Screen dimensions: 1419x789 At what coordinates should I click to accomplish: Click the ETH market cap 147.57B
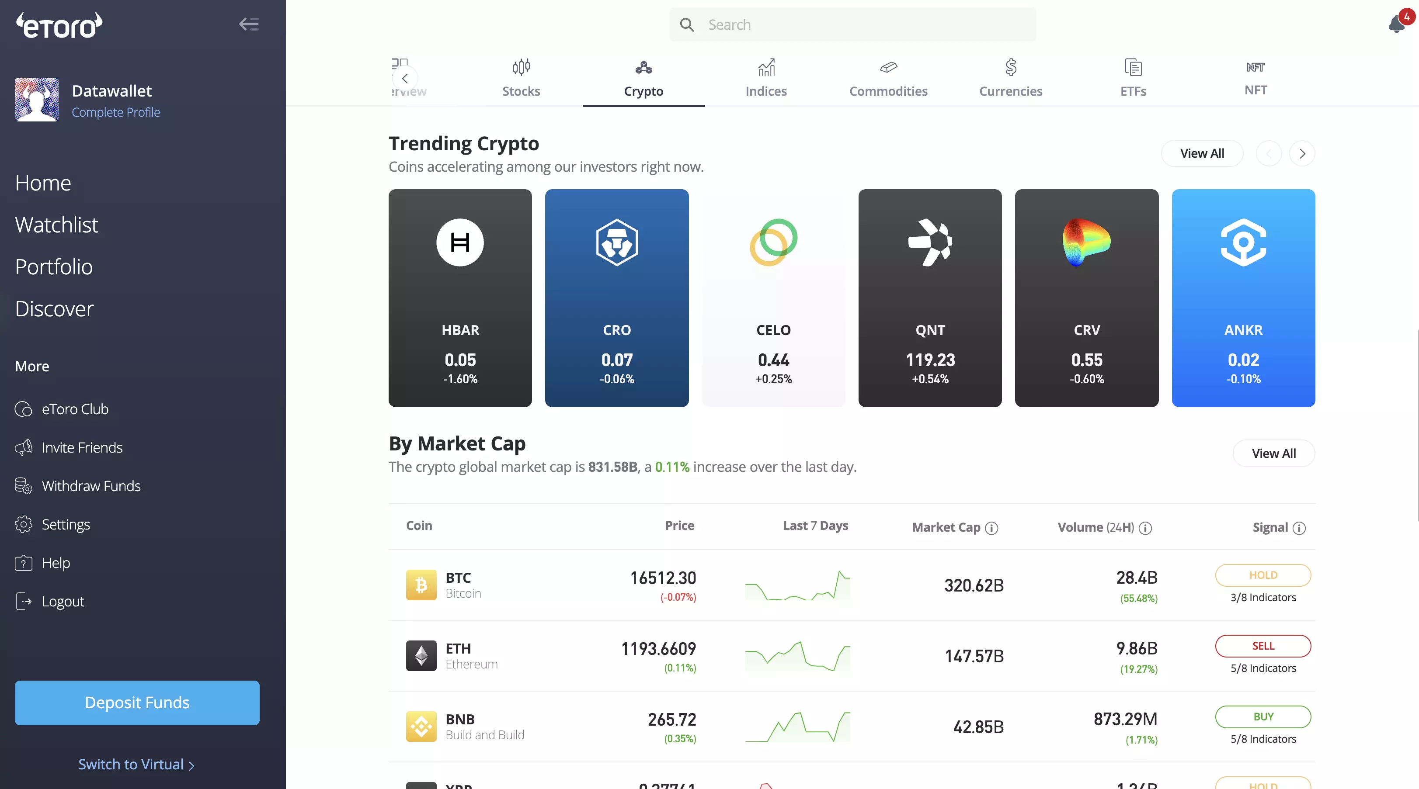click(x=974, y=656)
